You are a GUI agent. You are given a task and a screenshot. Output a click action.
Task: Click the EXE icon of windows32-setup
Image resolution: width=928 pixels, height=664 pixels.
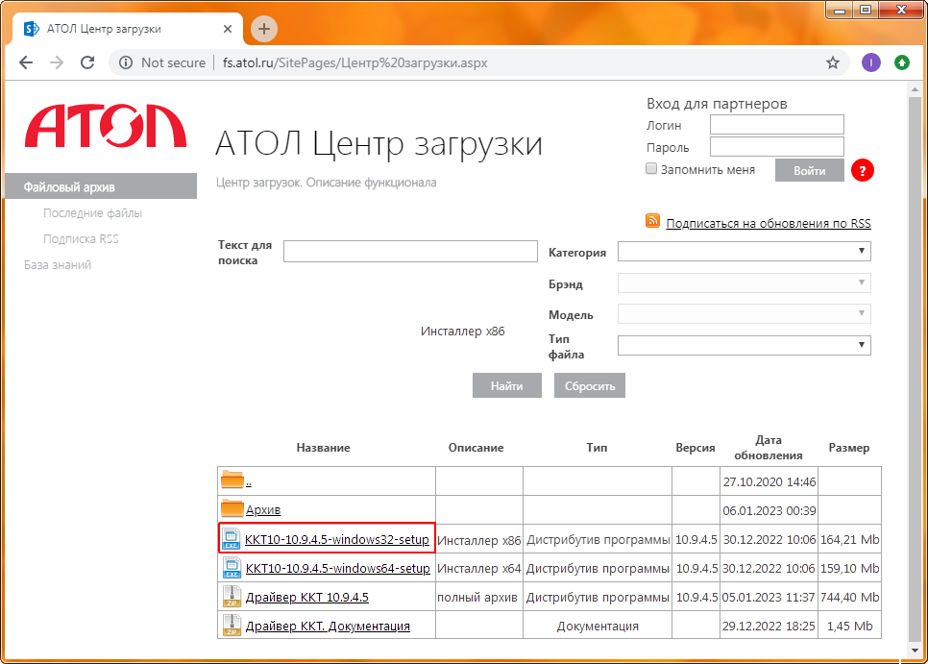(x=232, y=538)
